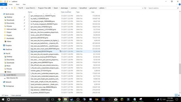181x102 pixels.
Task: Click the search magnifier icon
Action: coord(178,8)
